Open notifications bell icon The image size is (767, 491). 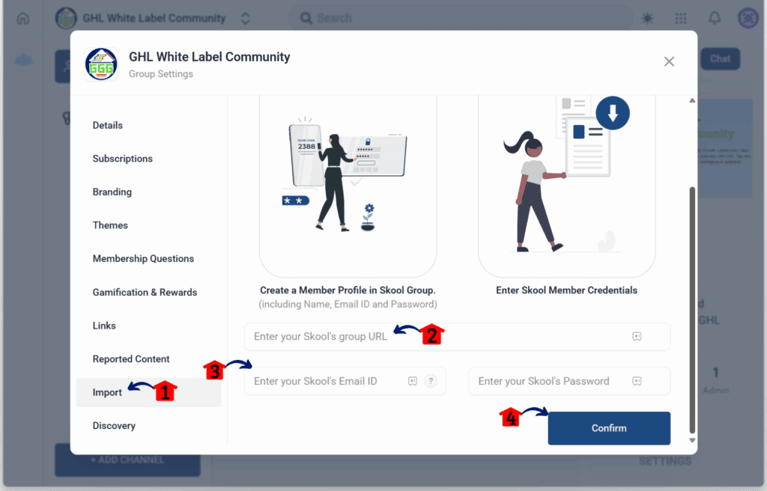pyautogui.click(x=715, y=18)
